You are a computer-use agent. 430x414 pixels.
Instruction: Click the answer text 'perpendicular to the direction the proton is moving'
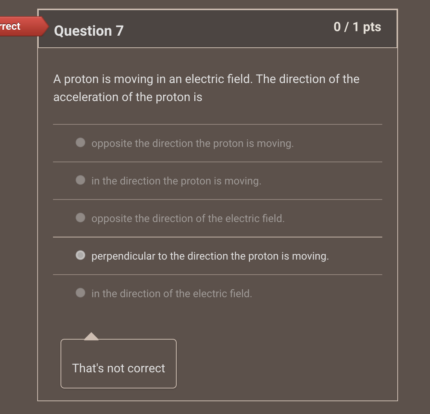(x=210, y=256)
